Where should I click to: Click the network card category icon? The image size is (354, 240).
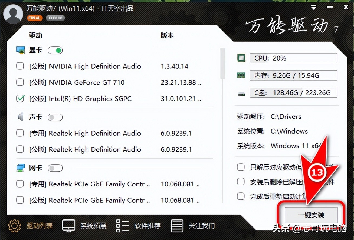point(20,168)
